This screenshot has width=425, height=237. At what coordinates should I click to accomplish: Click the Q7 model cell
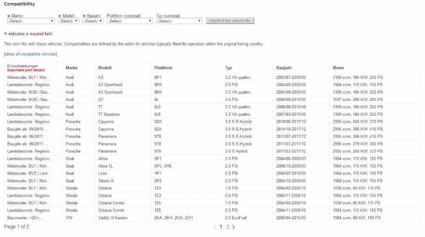coord(101,100)
